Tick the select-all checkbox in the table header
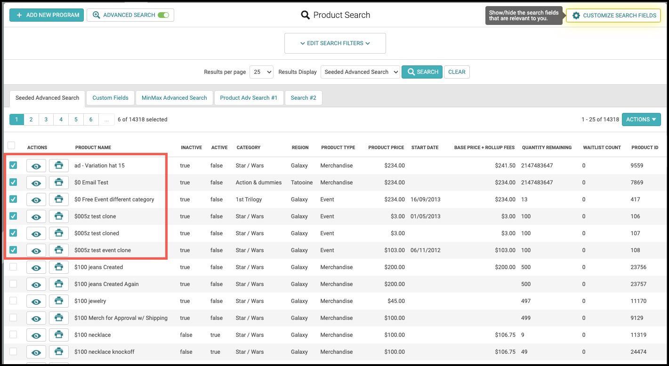Screen dimensions: 669x366 (11, 145)
